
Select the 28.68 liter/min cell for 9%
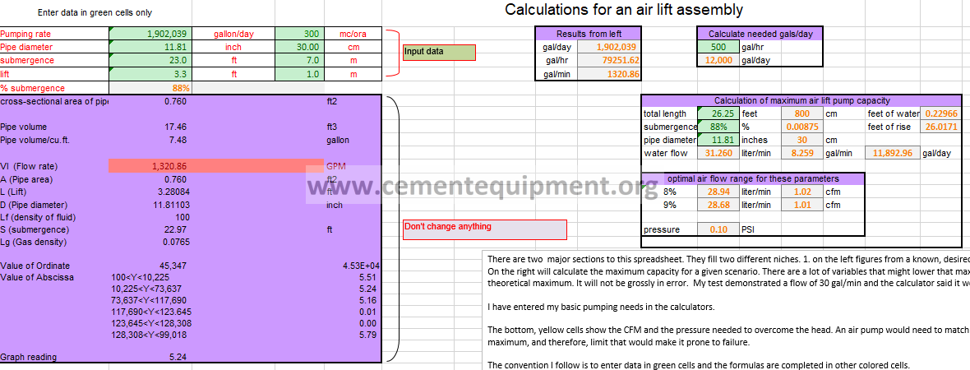click(718, 205)
